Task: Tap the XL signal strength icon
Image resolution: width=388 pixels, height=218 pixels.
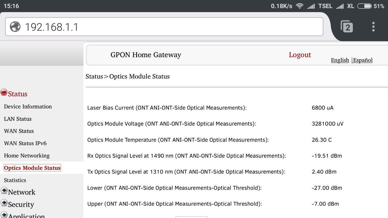Action: pyautogui.click(x=340, y=6)
